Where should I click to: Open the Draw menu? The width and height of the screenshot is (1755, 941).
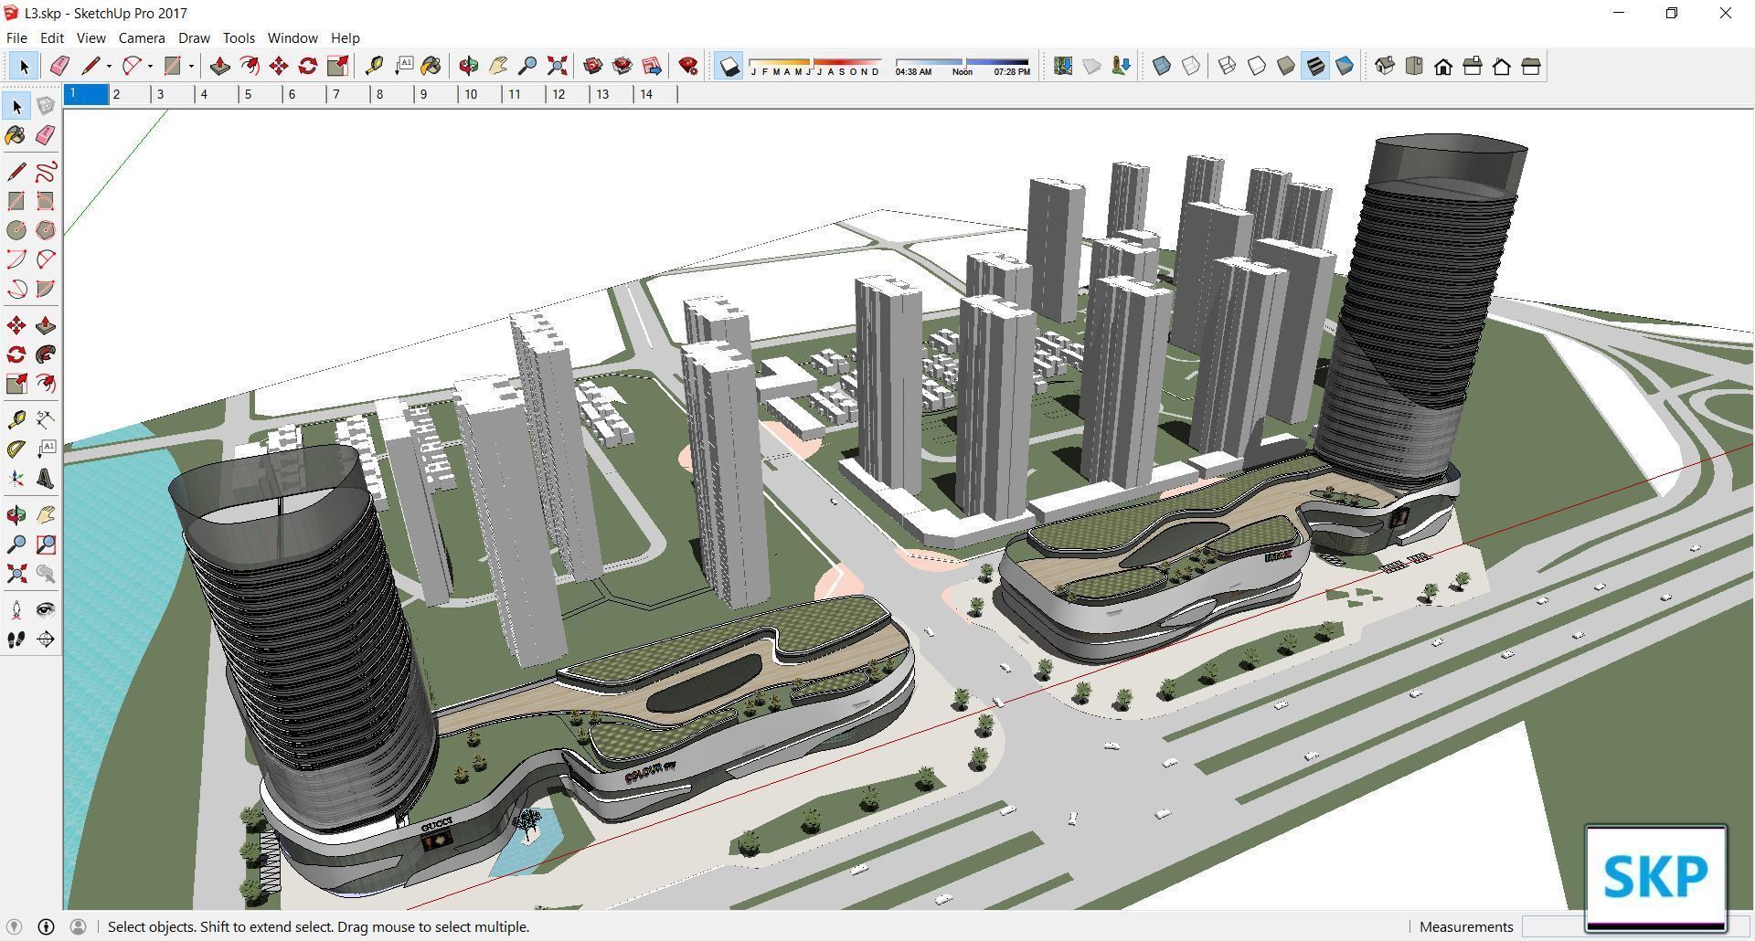[x=194, y=38]
